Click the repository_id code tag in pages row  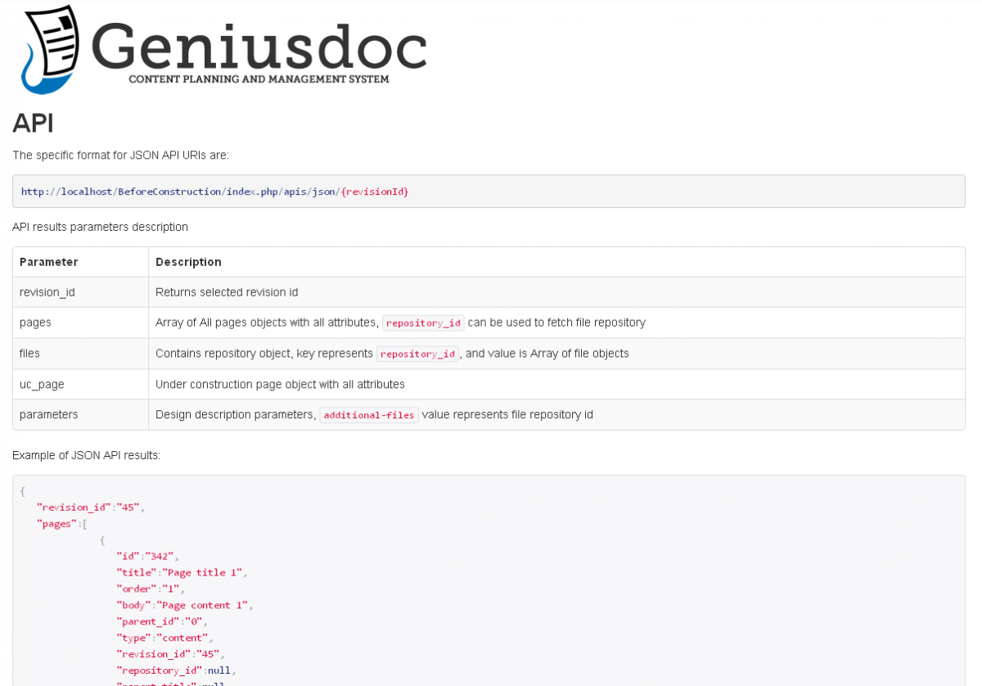[423, 323]
